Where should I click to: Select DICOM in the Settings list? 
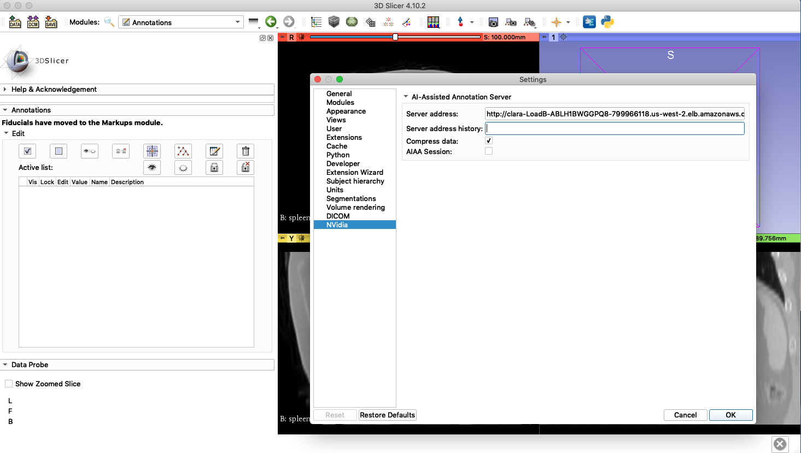[x=338, y=216]
